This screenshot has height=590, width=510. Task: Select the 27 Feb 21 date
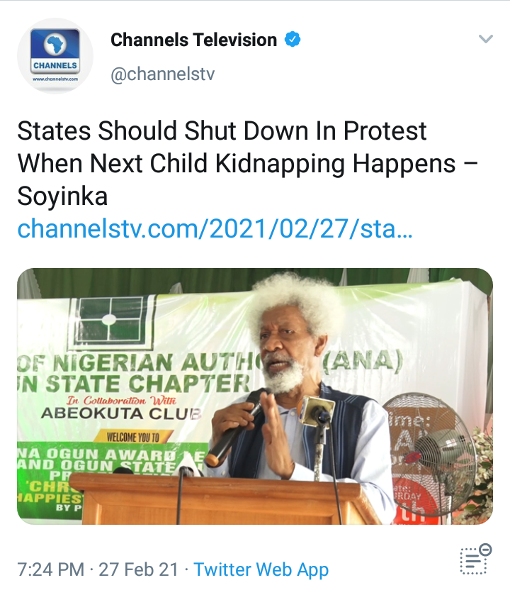tap(138, 569)
